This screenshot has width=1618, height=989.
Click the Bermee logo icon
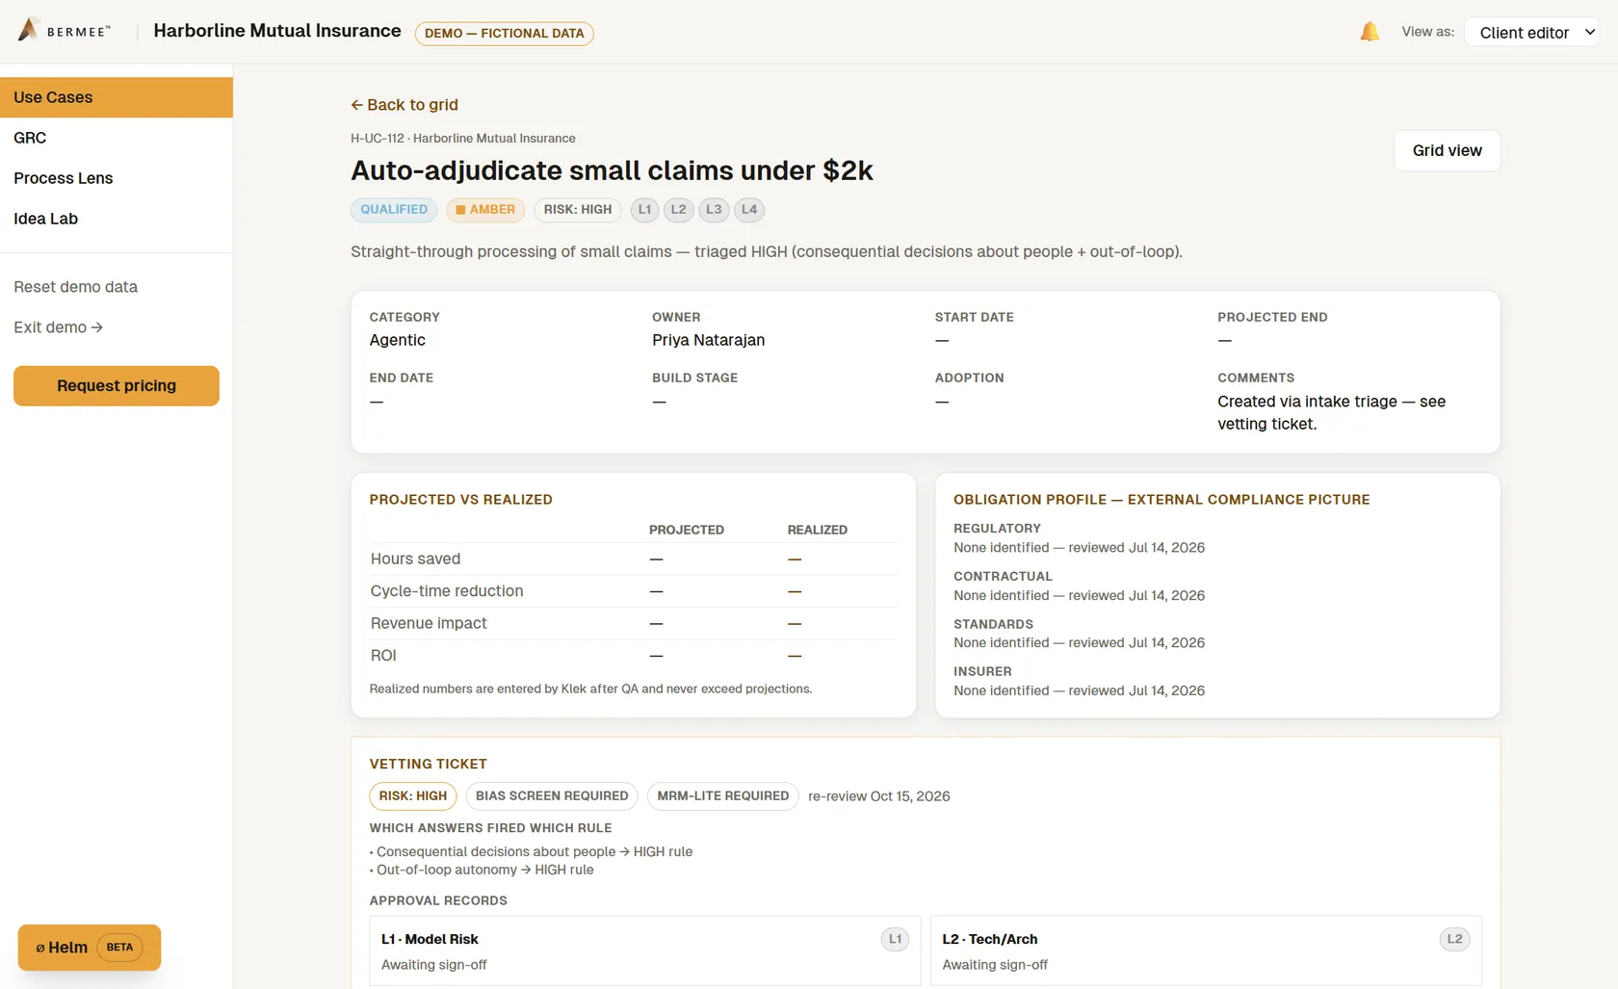tap(29, 30)
